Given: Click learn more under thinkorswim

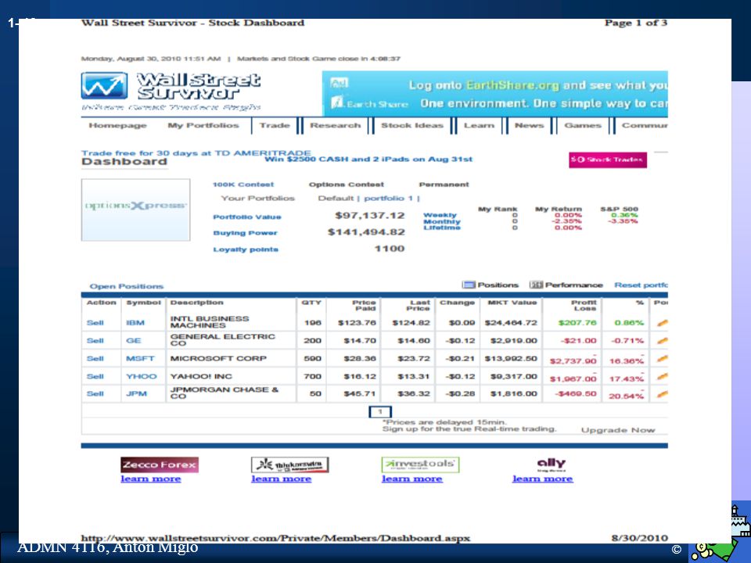Looking at the screenshot, I should (281, 479).
